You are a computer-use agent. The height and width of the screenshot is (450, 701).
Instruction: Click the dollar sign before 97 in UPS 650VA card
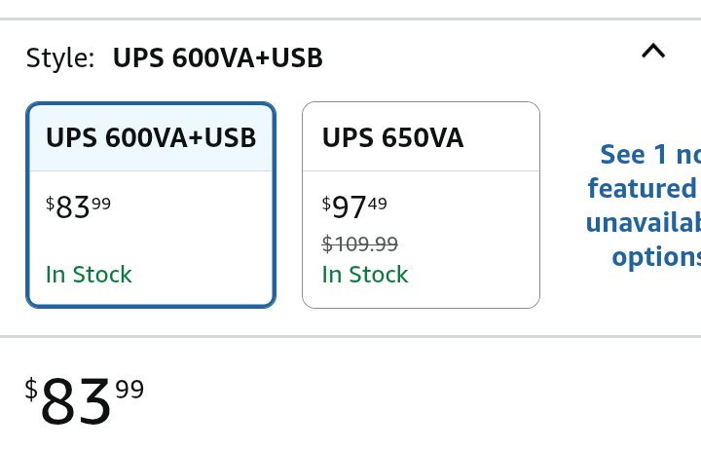pos(326,203)
